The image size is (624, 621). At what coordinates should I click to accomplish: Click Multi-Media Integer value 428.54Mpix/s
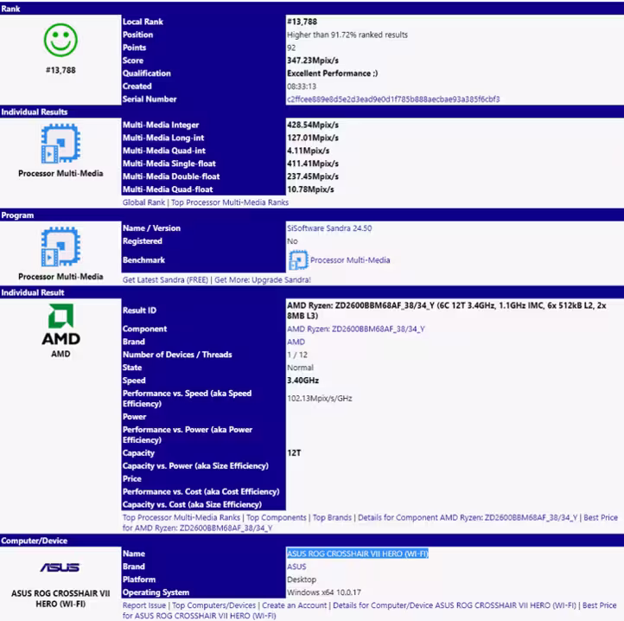[x=313, y=125]
